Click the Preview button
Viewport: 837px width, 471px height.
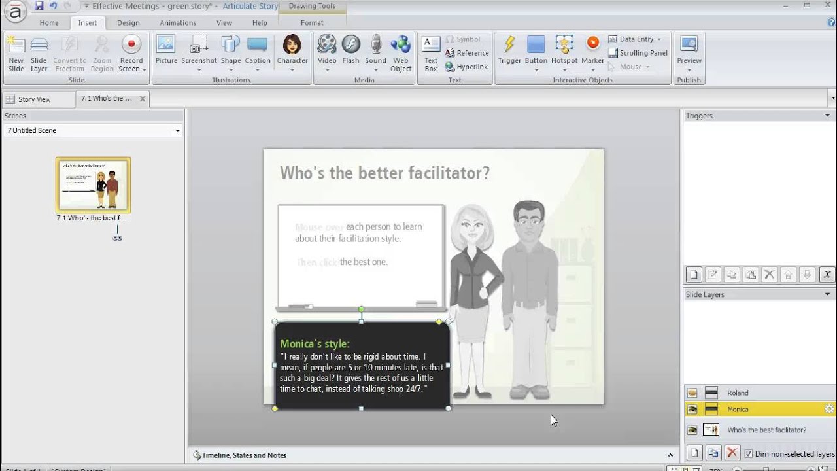689,54
